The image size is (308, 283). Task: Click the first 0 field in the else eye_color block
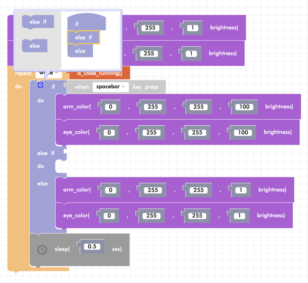tap(109, 216)
